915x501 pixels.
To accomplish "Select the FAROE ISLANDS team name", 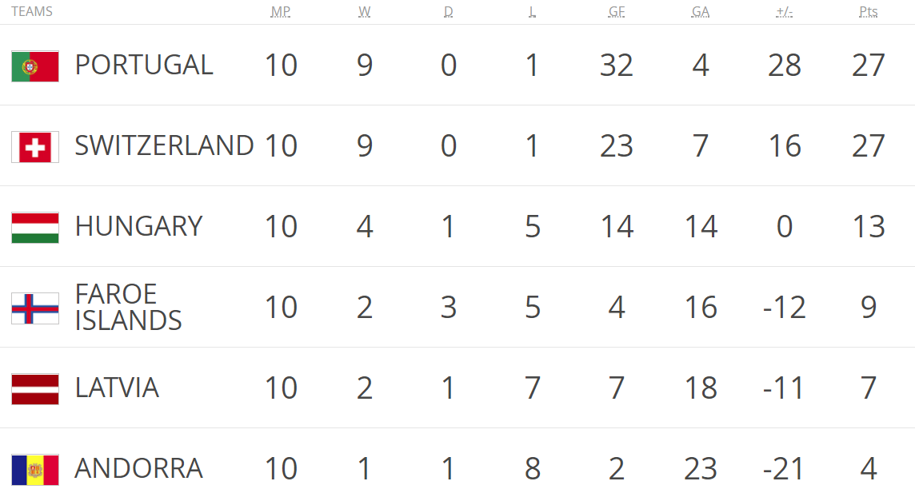I will [x=129, y=308].
